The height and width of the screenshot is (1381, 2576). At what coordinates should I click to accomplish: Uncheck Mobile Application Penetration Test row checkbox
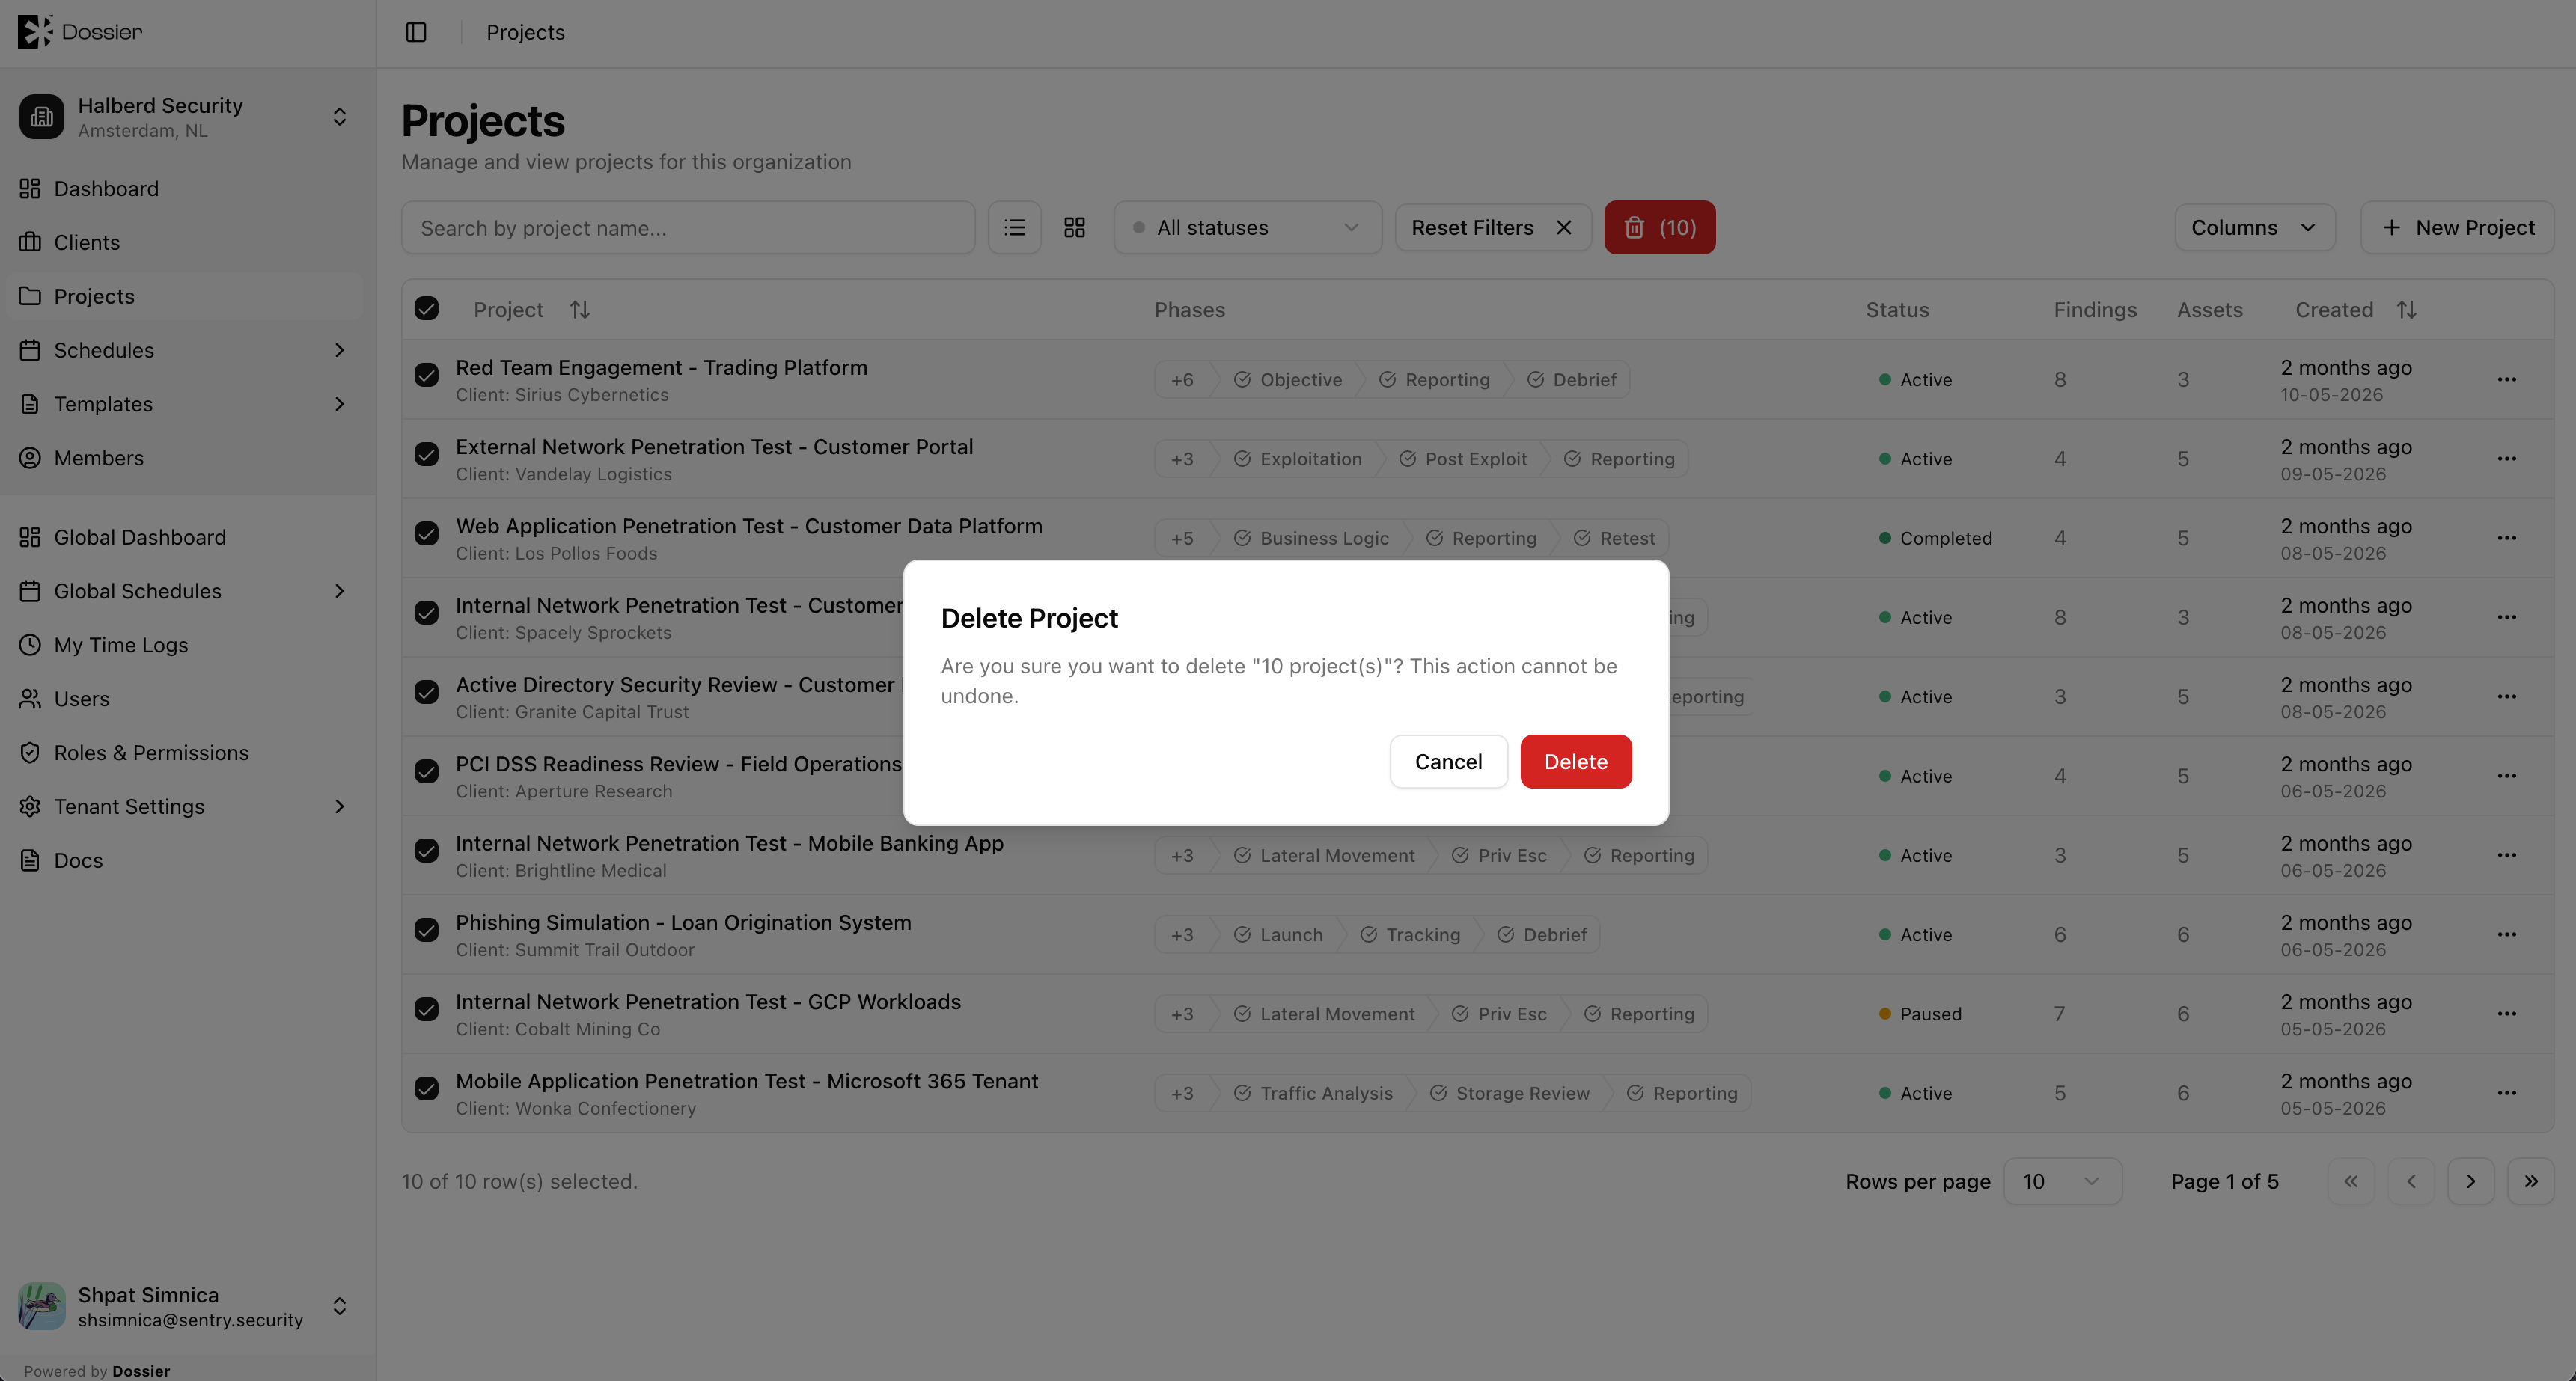tap(426, 1089)
